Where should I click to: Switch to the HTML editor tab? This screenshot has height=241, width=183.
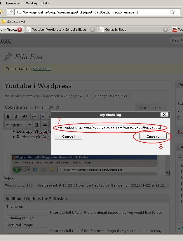[158, 108]
